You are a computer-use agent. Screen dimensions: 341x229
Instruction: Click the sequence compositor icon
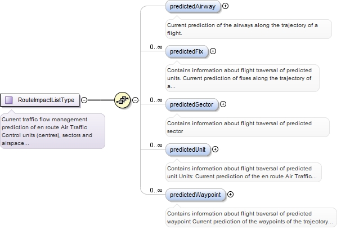123,100
